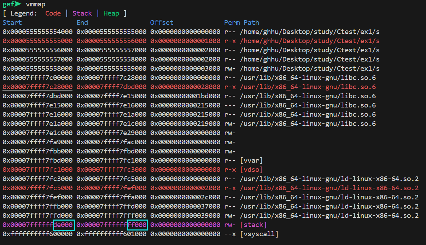This screenshot has height=245, width=426.
Task: Click the 'Path' column header
Action: tap(251, 23)
